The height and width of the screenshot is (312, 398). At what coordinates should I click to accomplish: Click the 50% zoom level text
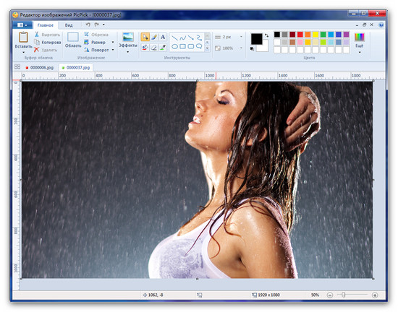[x=315, y=295]
